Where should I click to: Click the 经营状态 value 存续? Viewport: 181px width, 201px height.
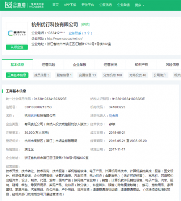point(112,124)
